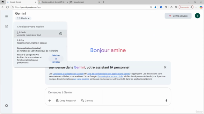
Task: Click Mettre à niveau link in model menu
Action: point(56,59)
